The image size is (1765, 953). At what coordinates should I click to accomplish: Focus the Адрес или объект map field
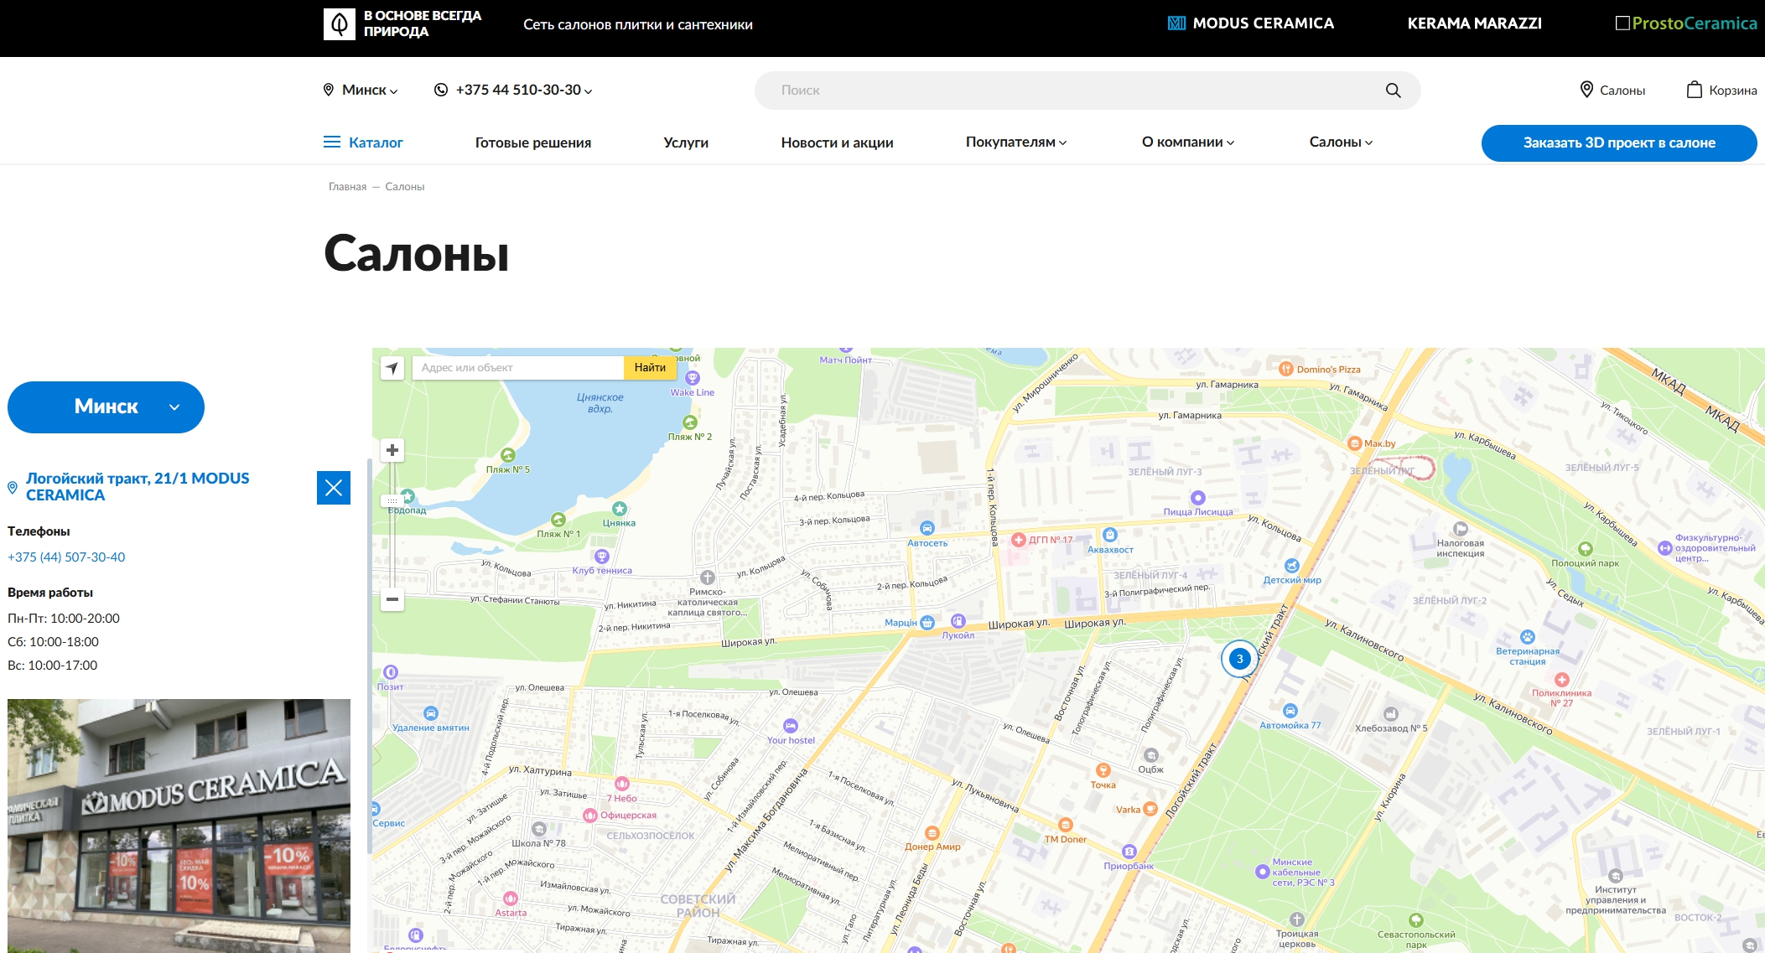[518, 367]
